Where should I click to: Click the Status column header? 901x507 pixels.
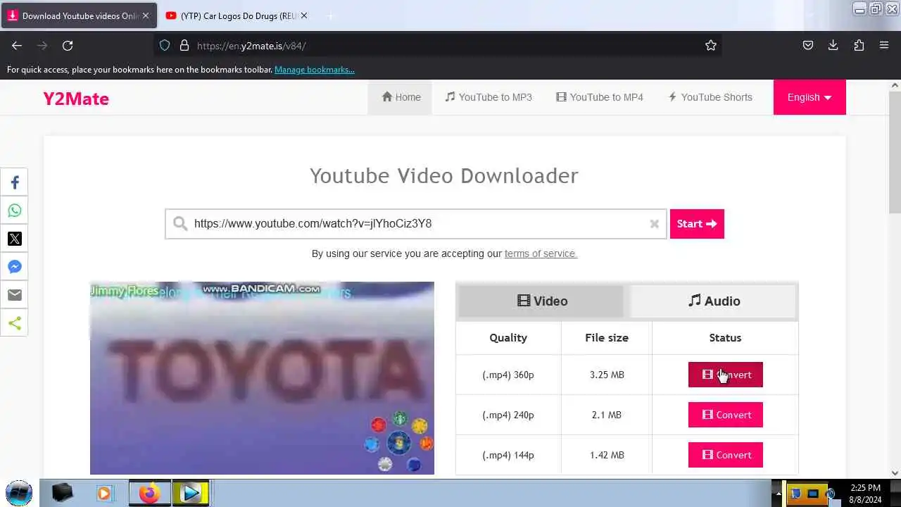coord(725,338)
